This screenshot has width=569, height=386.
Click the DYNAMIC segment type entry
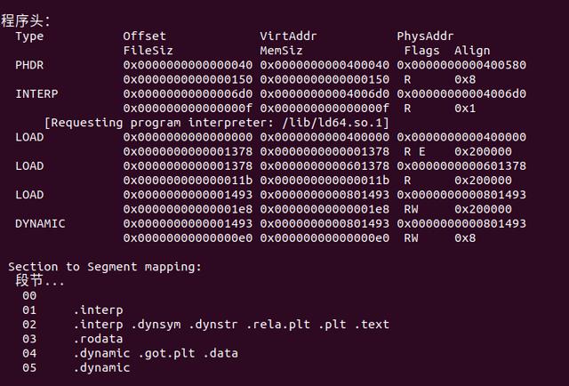pyautogui.click(x=40, y=223)
